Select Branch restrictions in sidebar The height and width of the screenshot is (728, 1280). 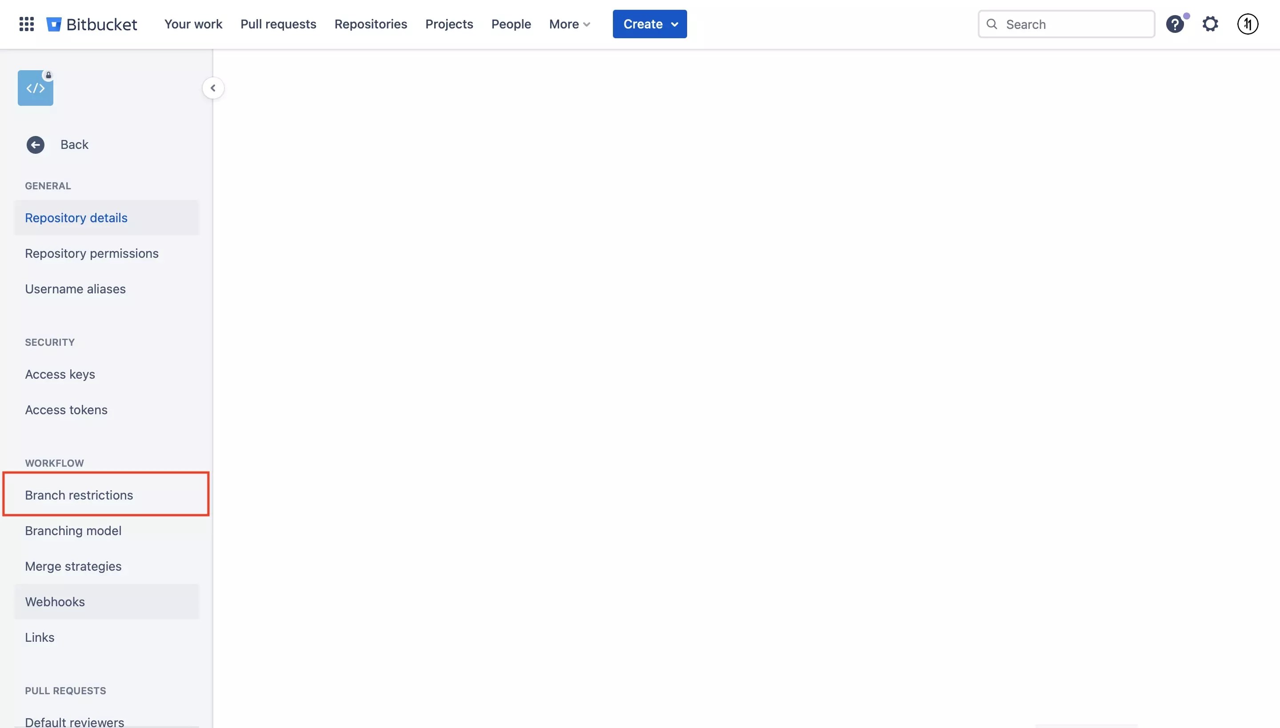click(x=79, y=495)
